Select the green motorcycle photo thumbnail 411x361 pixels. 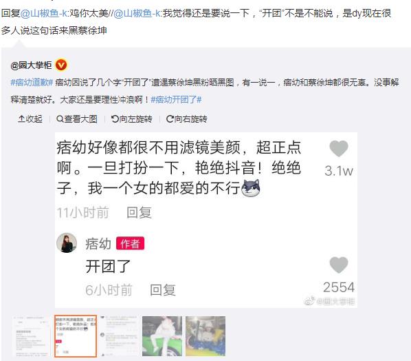(x=162, y=336)
